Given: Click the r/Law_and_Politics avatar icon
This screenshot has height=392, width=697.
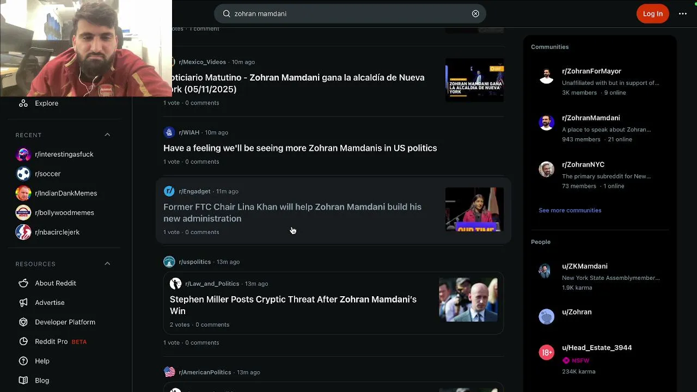Looking at the screenshot, I should point(175,284).
